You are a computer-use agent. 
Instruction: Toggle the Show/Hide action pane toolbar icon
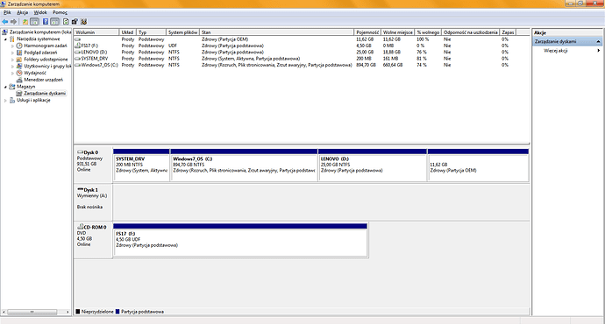point(54,22)
